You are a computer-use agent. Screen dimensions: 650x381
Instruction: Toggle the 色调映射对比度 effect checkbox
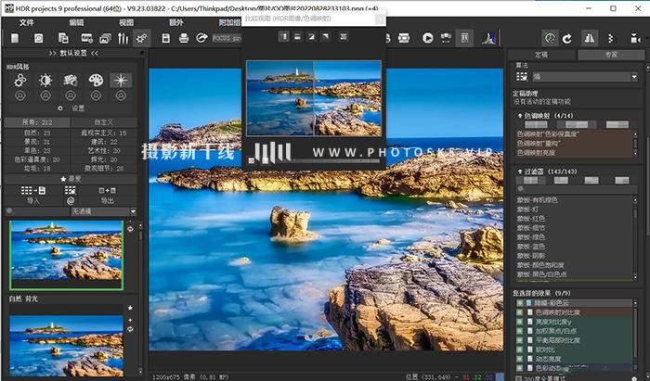point(519,312)
